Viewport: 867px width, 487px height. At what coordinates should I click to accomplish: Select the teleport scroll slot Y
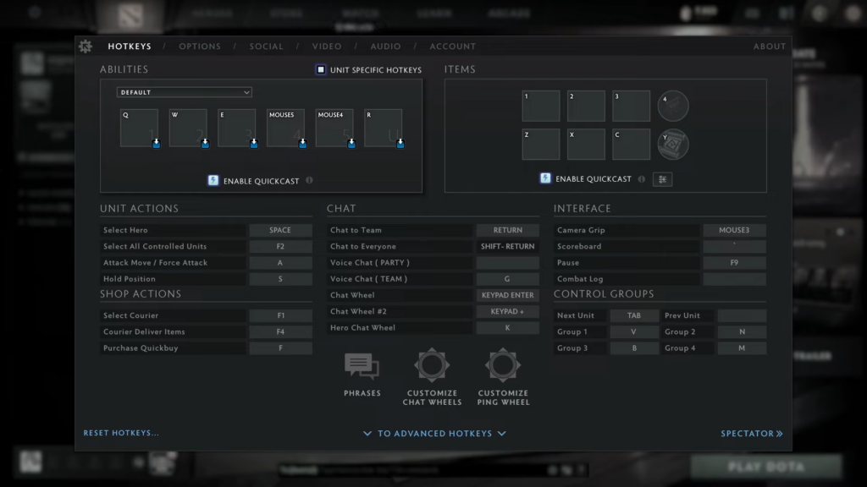pyautogui.click(x=673, y=144)
